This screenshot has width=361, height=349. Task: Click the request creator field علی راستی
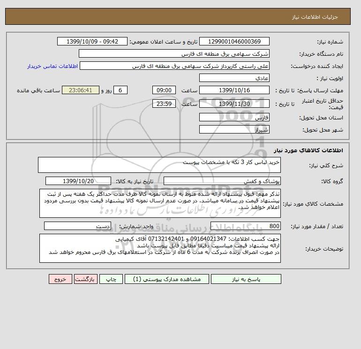click(174, 66)
